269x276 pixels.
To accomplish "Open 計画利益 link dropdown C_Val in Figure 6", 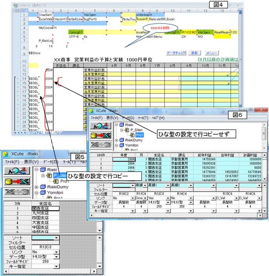I will pos(259,198).
